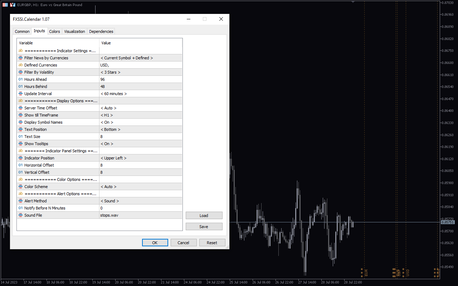Click the Server Time Offset enum icon
Image resolution: width=458 pixels, height=286 pixels.
click(20, 108)
